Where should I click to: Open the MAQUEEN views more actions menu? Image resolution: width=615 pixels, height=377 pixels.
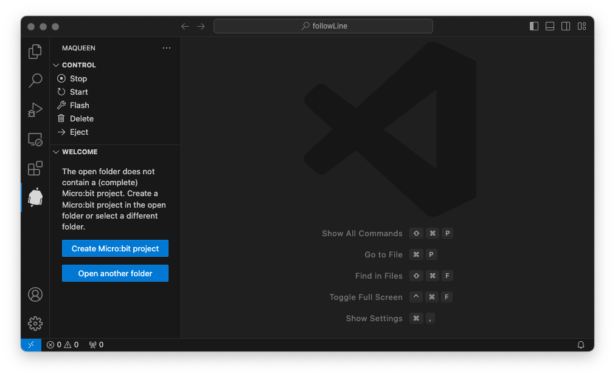[x=167, y=48]
